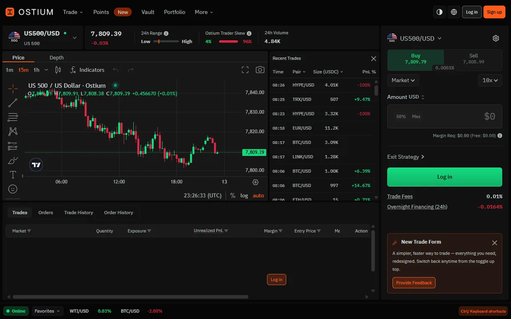Click the Ostium logo icon
This screenshot has width=511, height=319.
pyautogui.click(x=9, y=12)
